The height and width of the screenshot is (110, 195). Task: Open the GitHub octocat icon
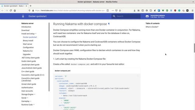coord(147,16)
